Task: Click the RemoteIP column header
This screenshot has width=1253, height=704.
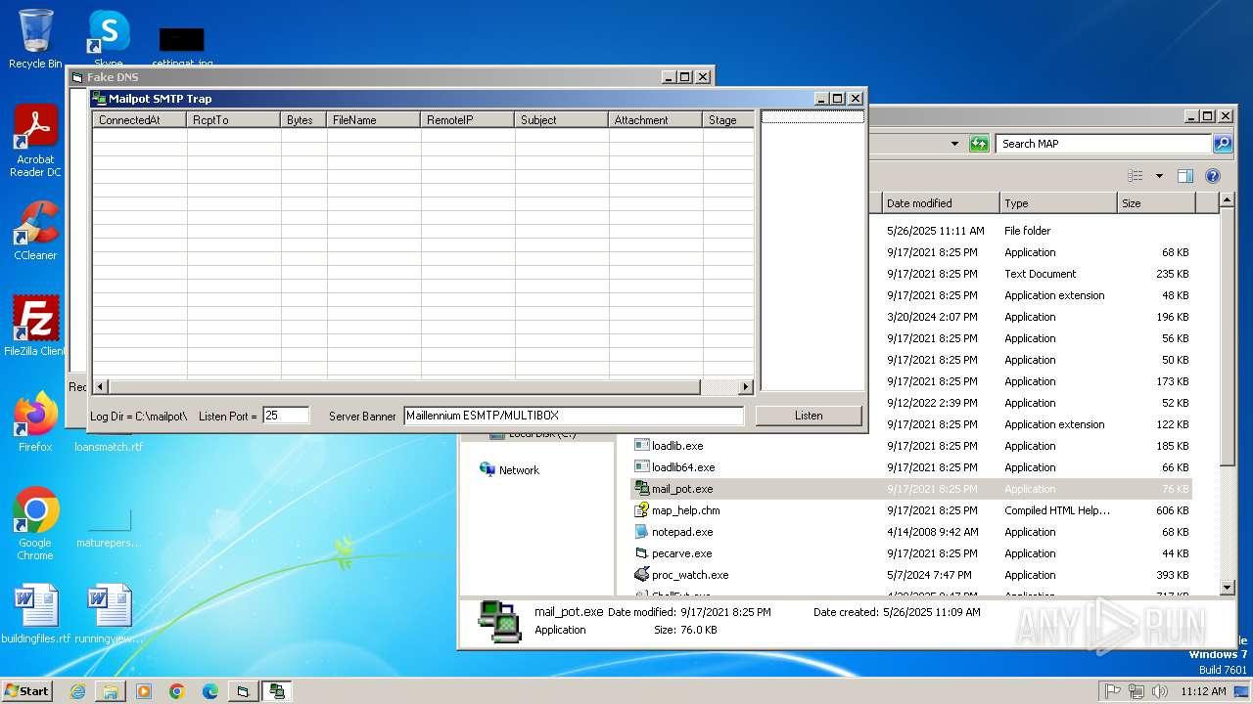Action: pos(468,120)
